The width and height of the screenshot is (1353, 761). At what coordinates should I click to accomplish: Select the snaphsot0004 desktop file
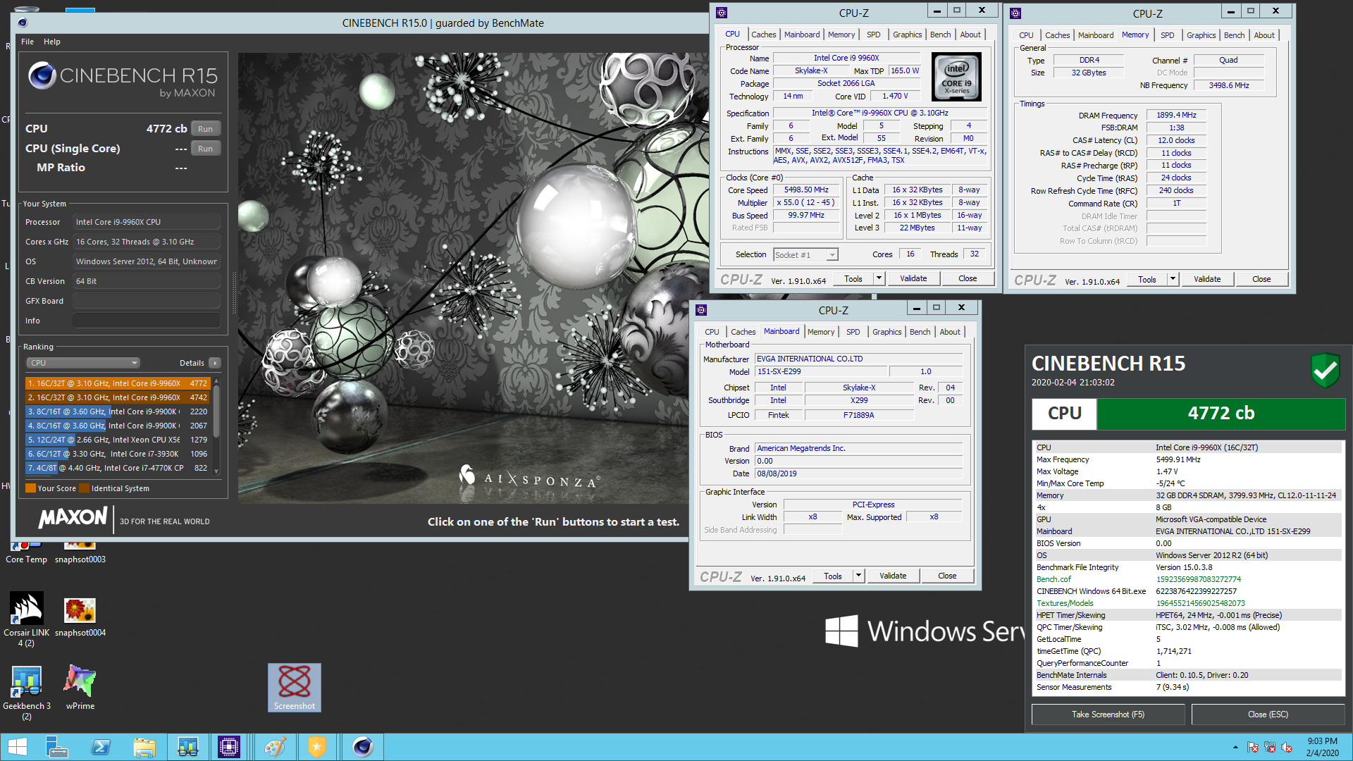pyautogui.click(x=80, y=617)
